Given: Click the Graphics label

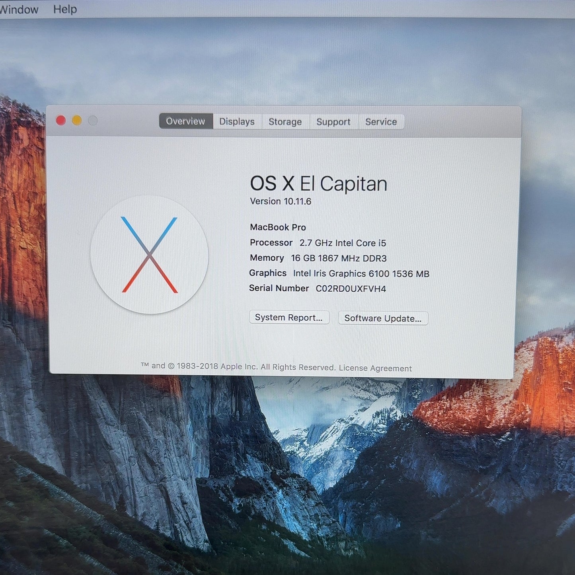Looking at the screenshot, I should click(267, 273).
